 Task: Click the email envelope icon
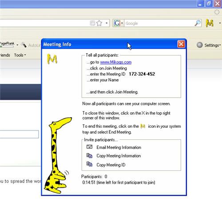click(x=89, y=147)
